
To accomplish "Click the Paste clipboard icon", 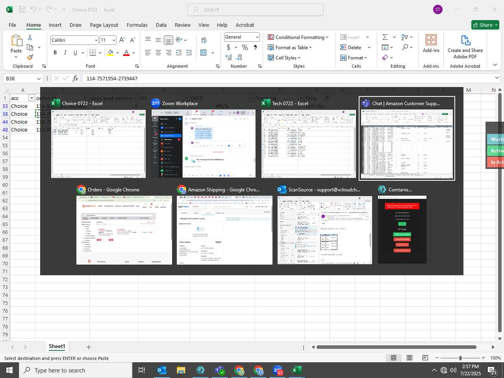I will point(16,41).
